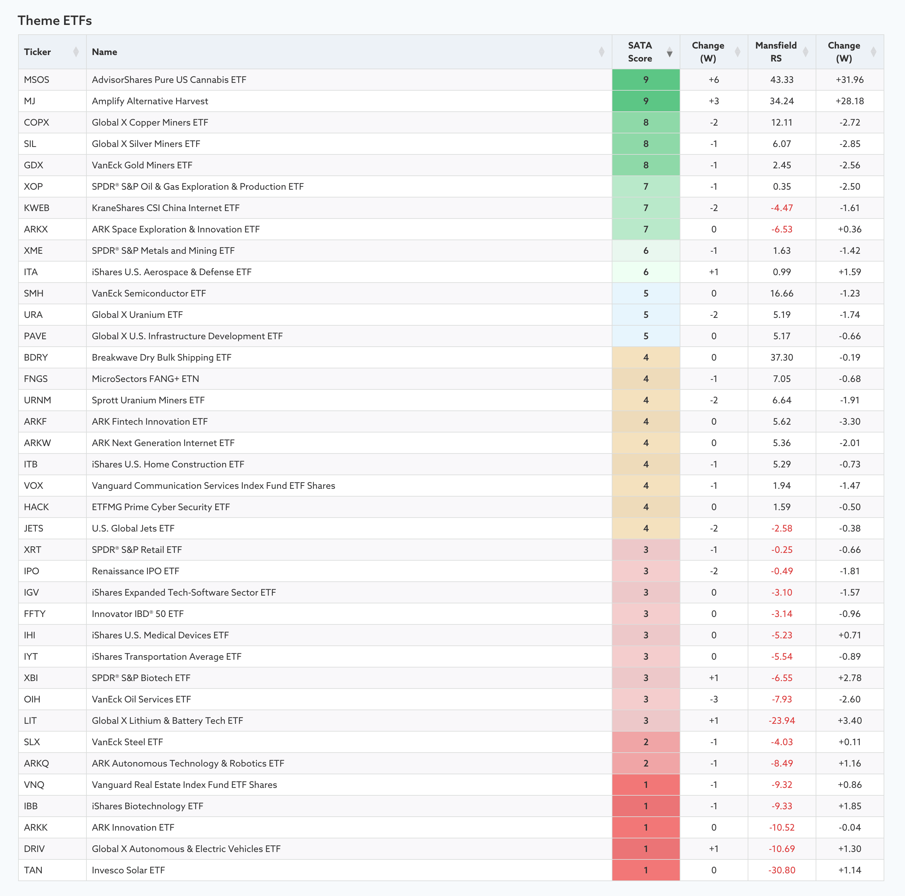Click SATA score 4 cell for BDRY
905x896 pixels.
tap(646, 357)
